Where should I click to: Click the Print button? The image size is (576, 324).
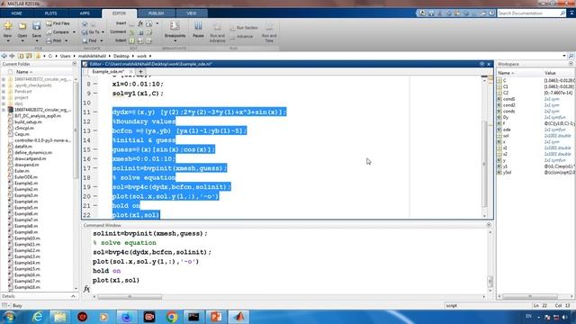pos(54,40)
